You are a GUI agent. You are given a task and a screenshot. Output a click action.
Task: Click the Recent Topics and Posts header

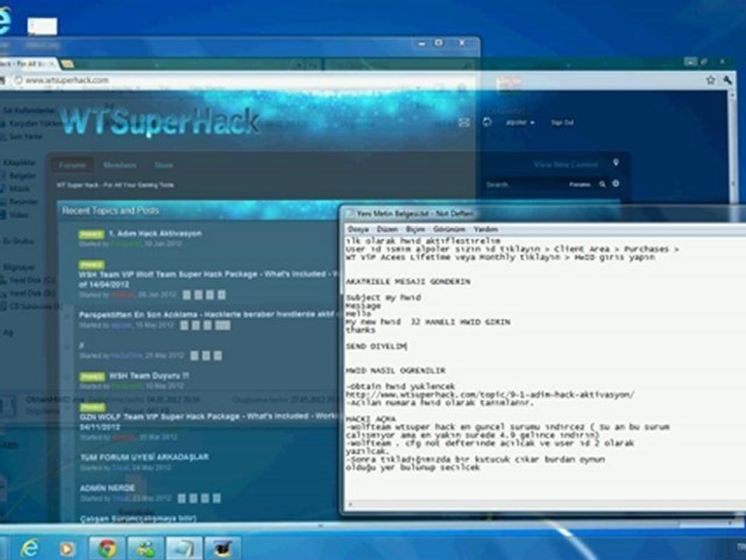110,211
